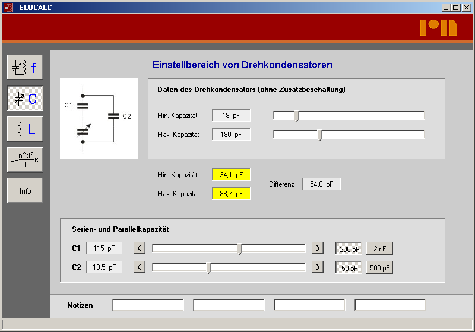
Task: Set C2 range to 50 pF
Action: click(x=349, y=268)
